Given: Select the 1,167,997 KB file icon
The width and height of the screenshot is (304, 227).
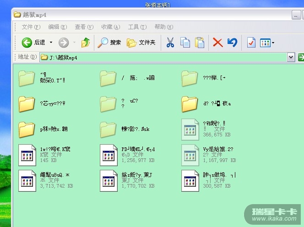Looking at the screenshot, I should pos(190,155).
